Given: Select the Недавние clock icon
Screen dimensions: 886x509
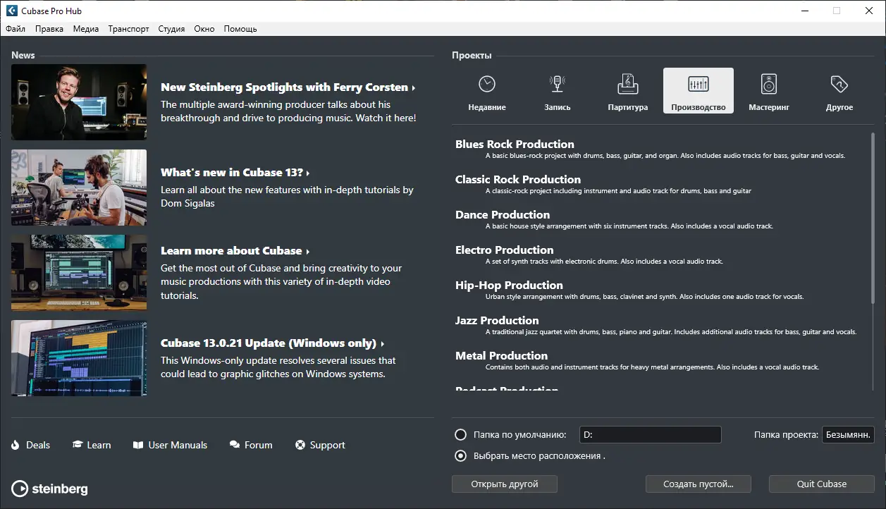Looking at the screenshot, I should tap(486, 83).
